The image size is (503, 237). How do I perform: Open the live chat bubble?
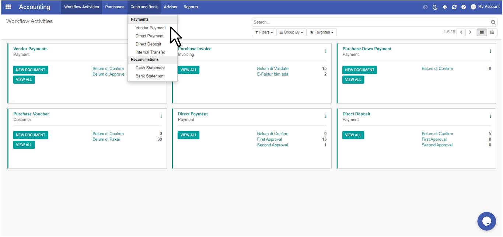[x=486, y=221]
